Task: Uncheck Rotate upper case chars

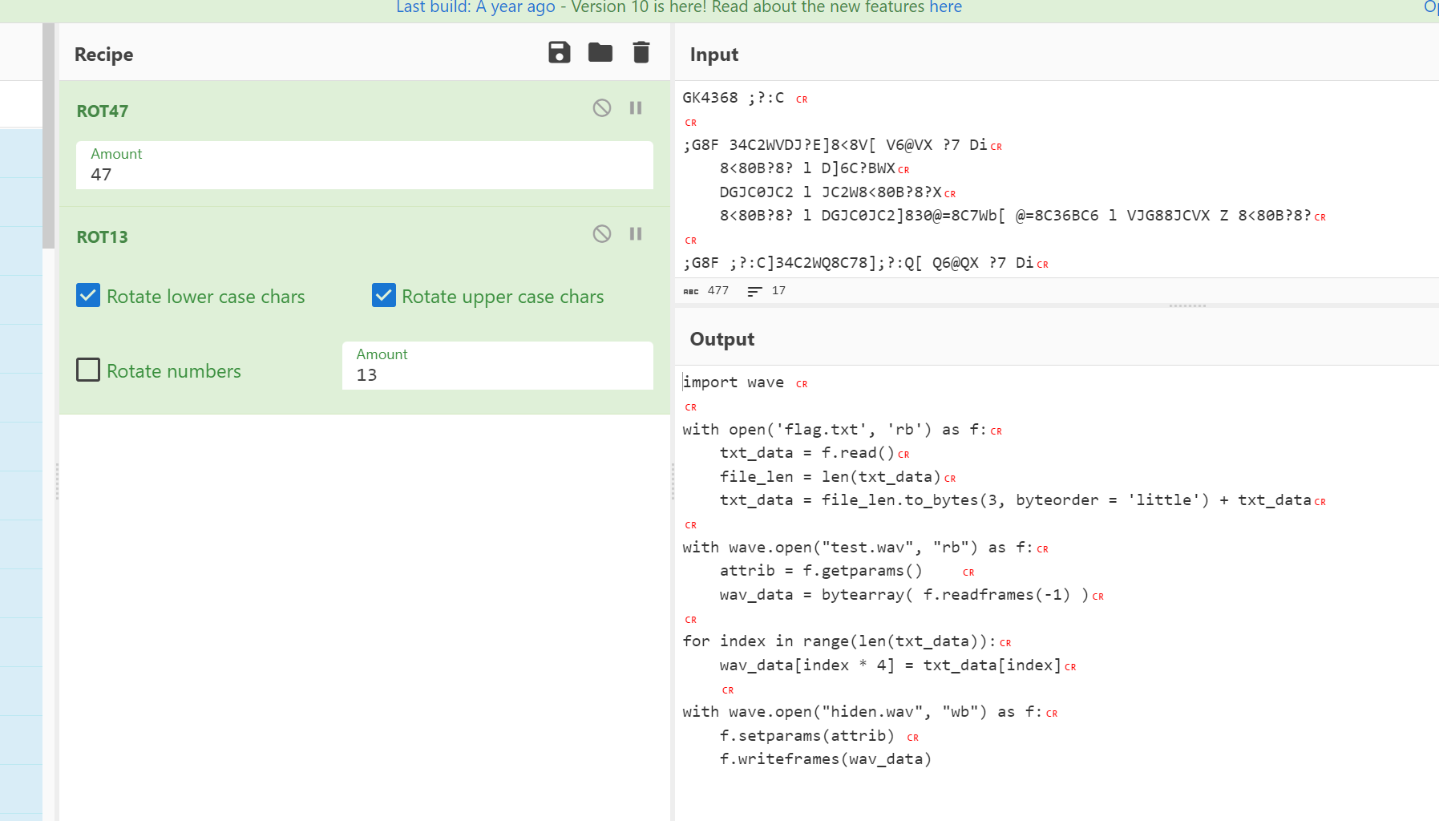Action: pyautogui.click(x=384, y=296)
